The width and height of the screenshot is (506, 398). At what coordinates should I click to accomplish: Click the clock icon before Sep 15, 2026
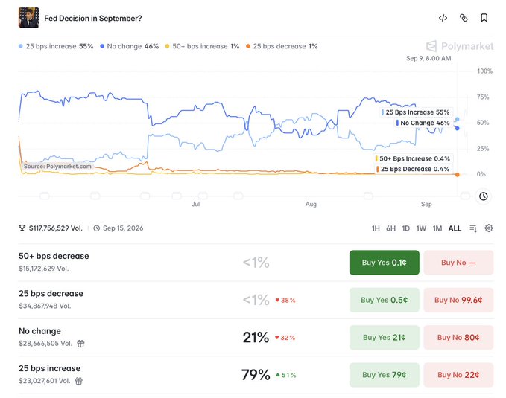pos(96,228)
